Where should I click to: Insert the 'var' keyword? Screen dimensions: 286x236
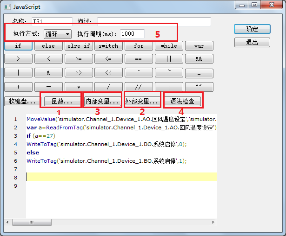coord(199,46)
